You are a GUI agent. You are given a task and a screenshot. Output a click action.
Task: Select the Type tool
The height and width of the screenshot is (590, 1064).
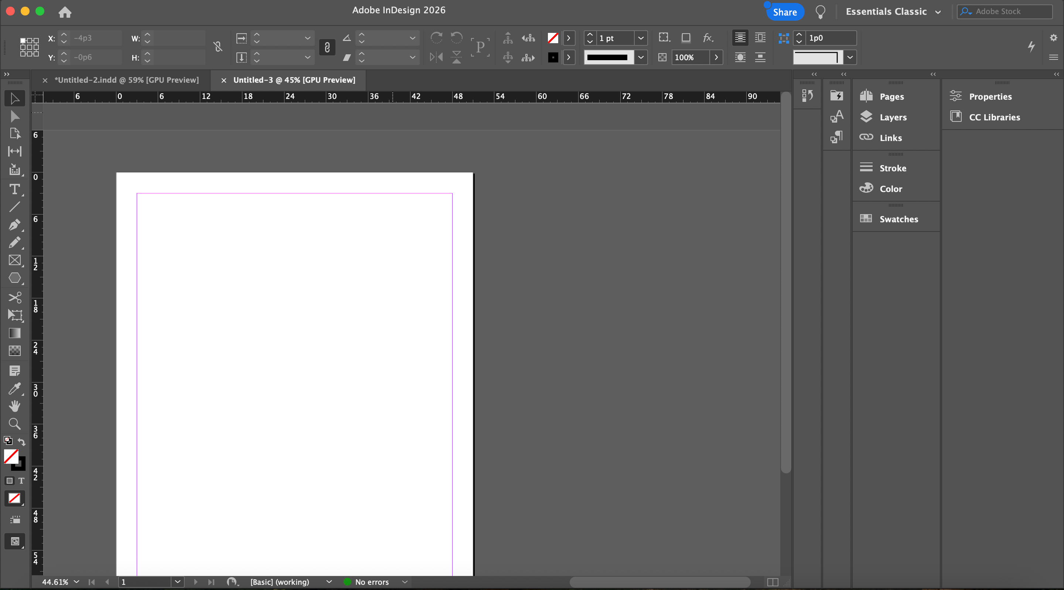[x=14, y=189]
